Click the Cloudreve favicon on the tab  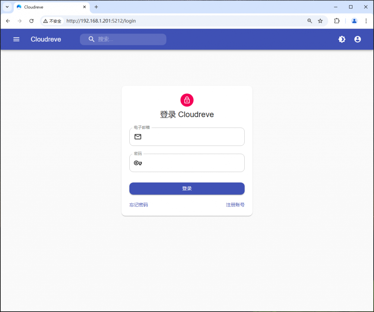(19, 7)
